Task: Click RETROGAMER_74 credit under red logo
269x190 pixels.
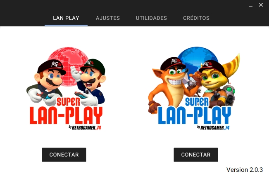Action: pyautogui.click(x=85, y=128)
